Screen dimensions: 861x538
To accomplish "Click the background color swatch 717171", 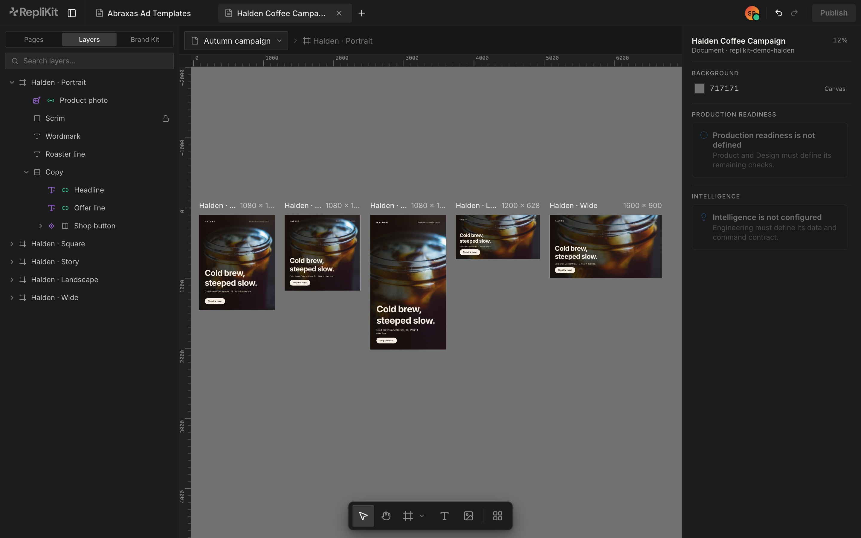I will [x=700, y=88].
